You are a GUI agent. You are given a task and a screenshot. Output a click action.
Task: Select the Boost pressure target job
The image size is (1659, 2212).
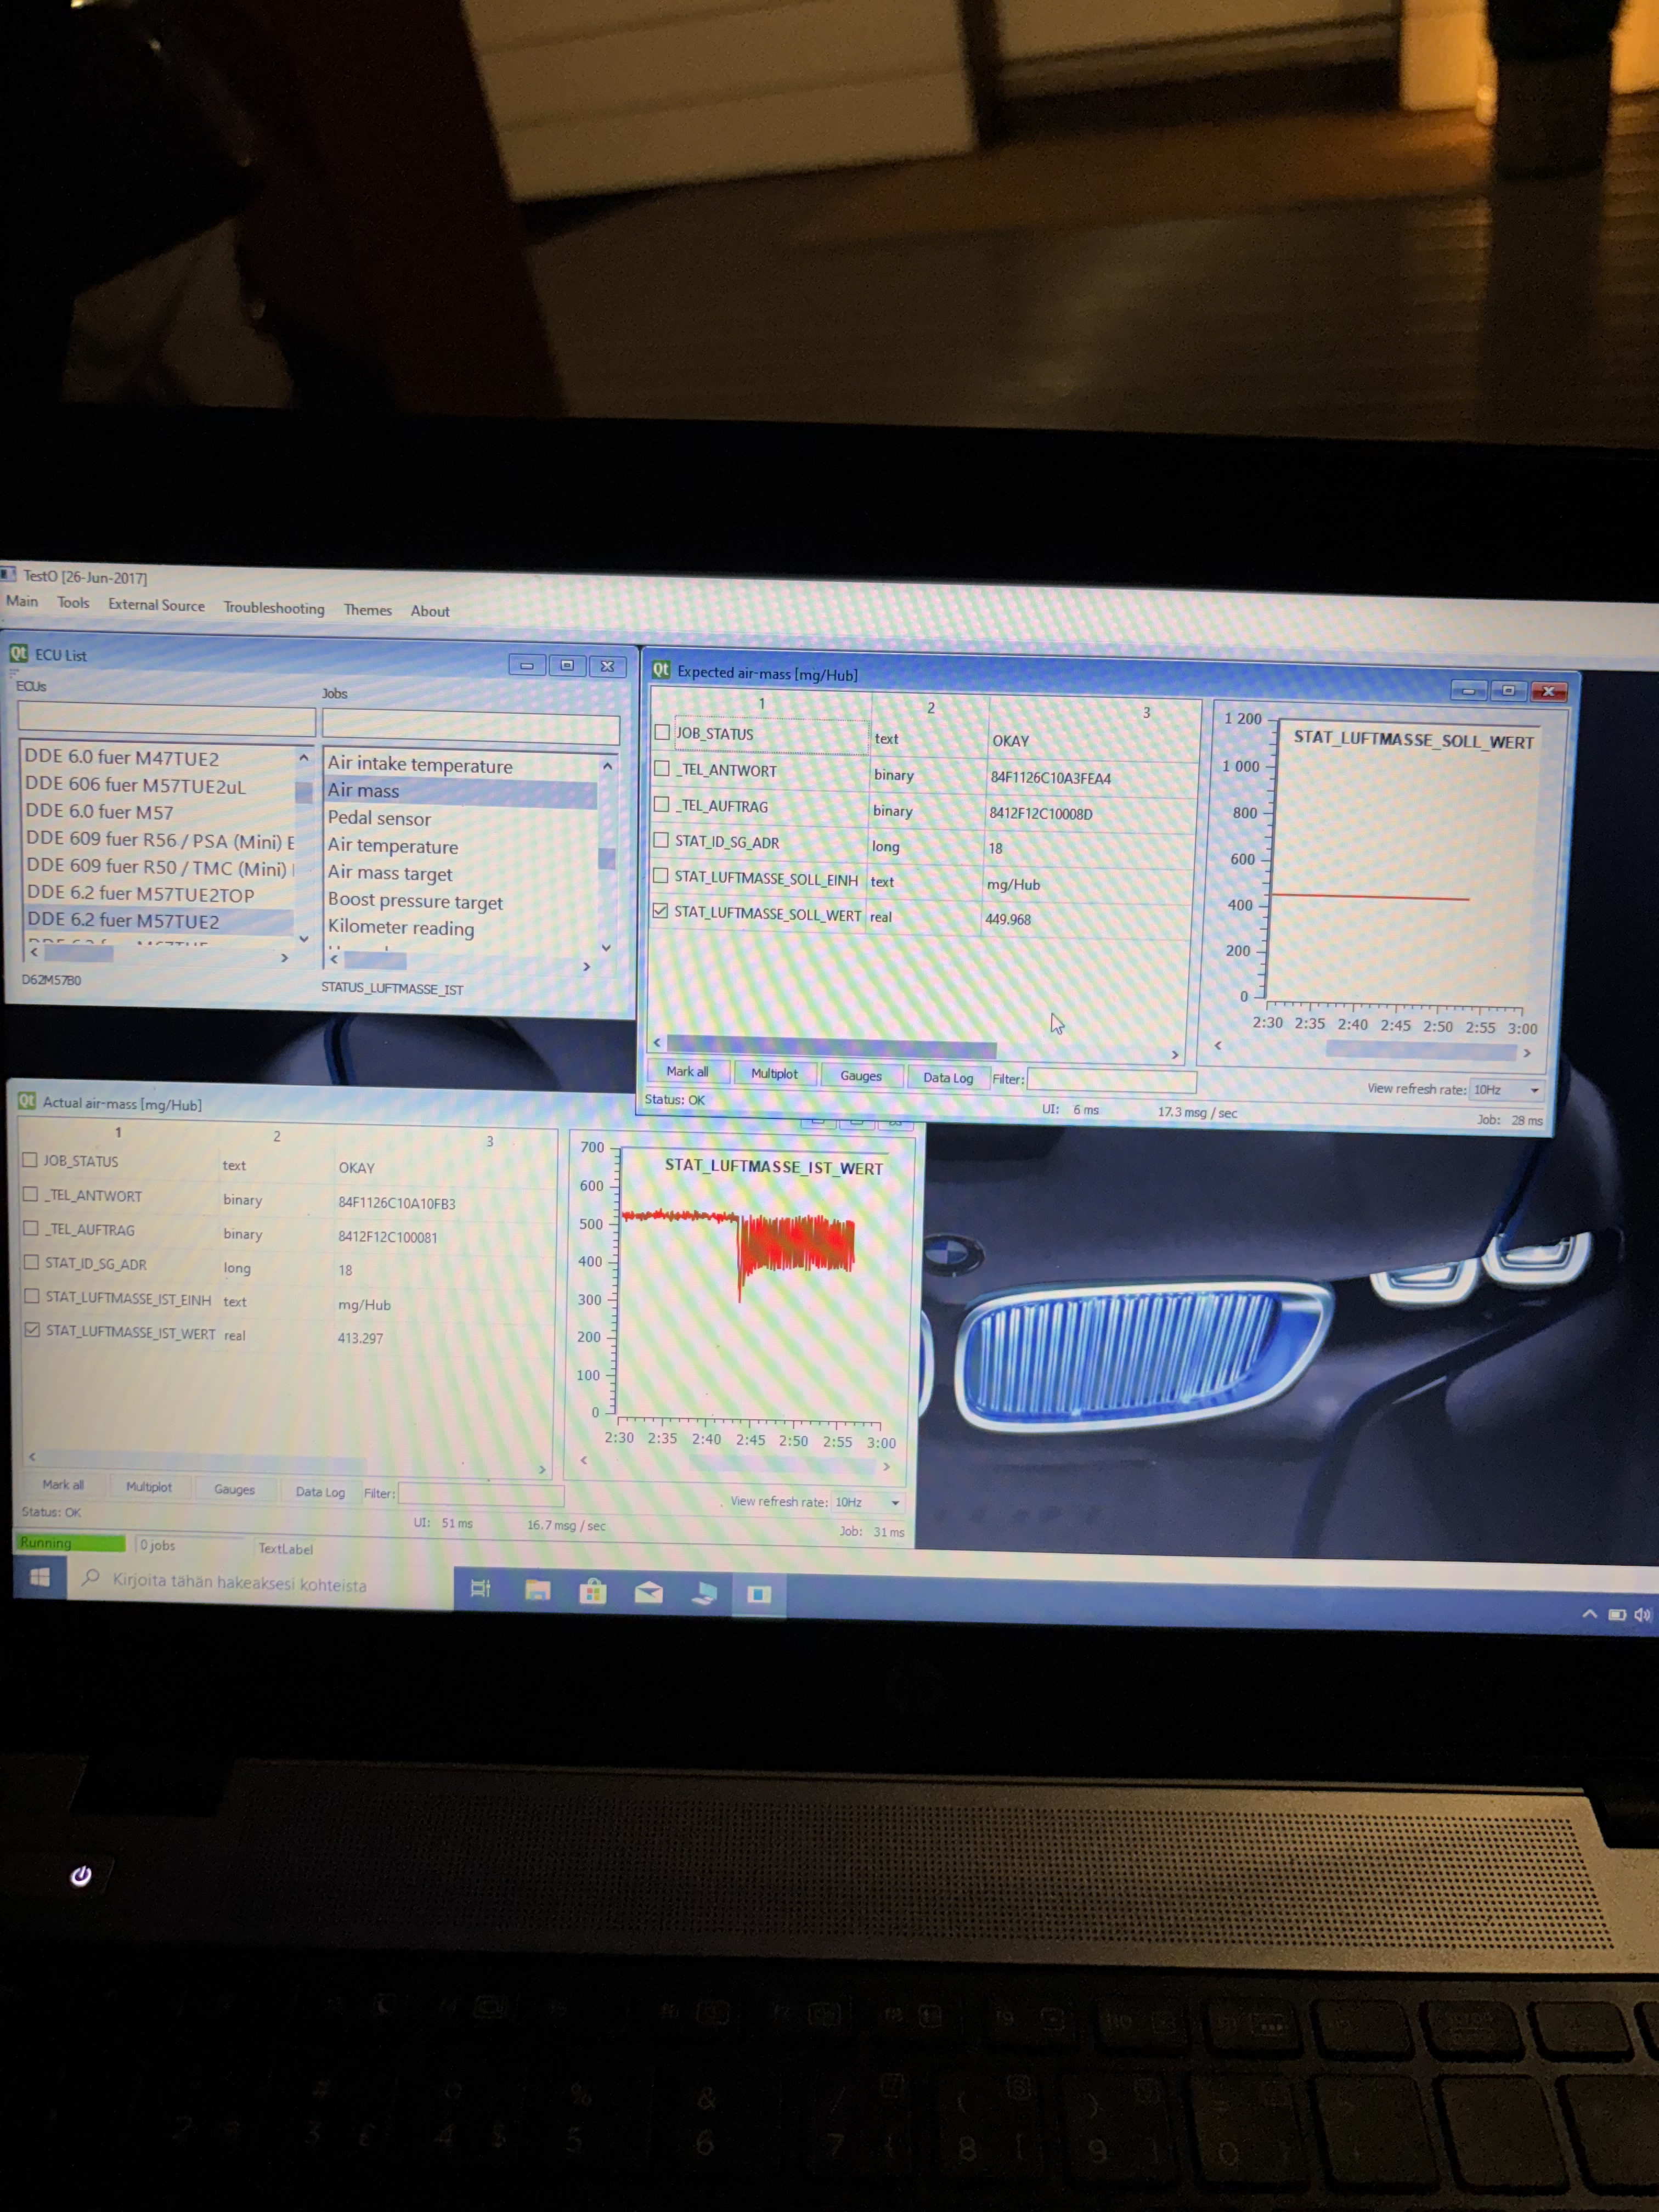[x=415, y=901]
